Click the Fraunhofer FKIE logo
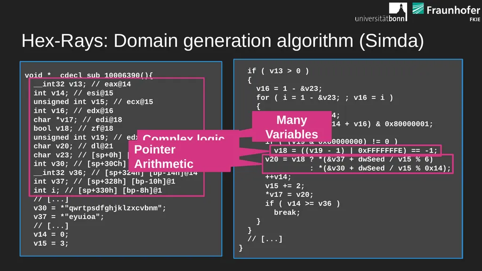 tap(446, 12)
